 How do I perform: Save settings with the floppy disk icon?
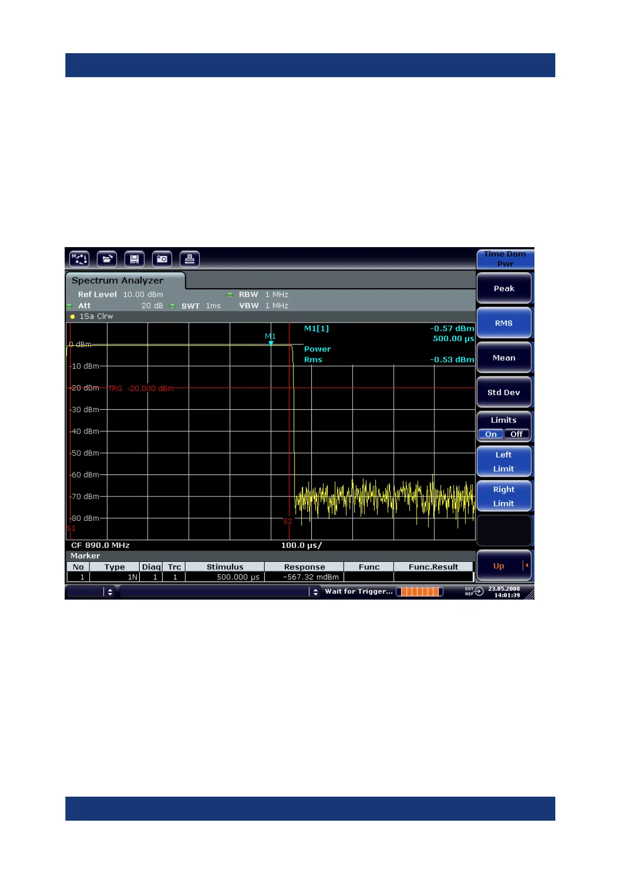pyautogui.click(x=135, y=259)
